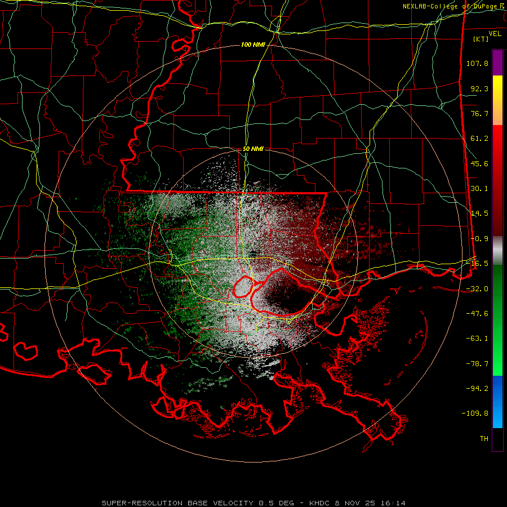Click the -47.6 velocity scale value
Viewport: 507px width, 507px height.
pyautogui.click(x=477, y=314)
